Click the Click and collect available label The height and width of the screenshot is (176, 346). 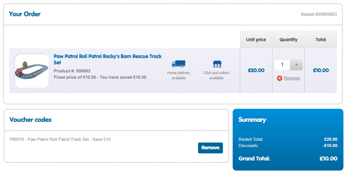pyautogui.click(x=216, y=76)
